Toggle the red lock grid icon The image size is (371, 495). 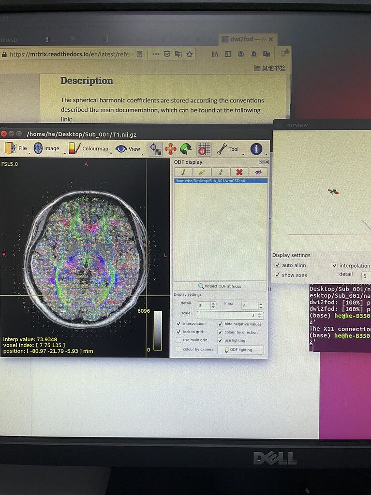pos(204,149)
